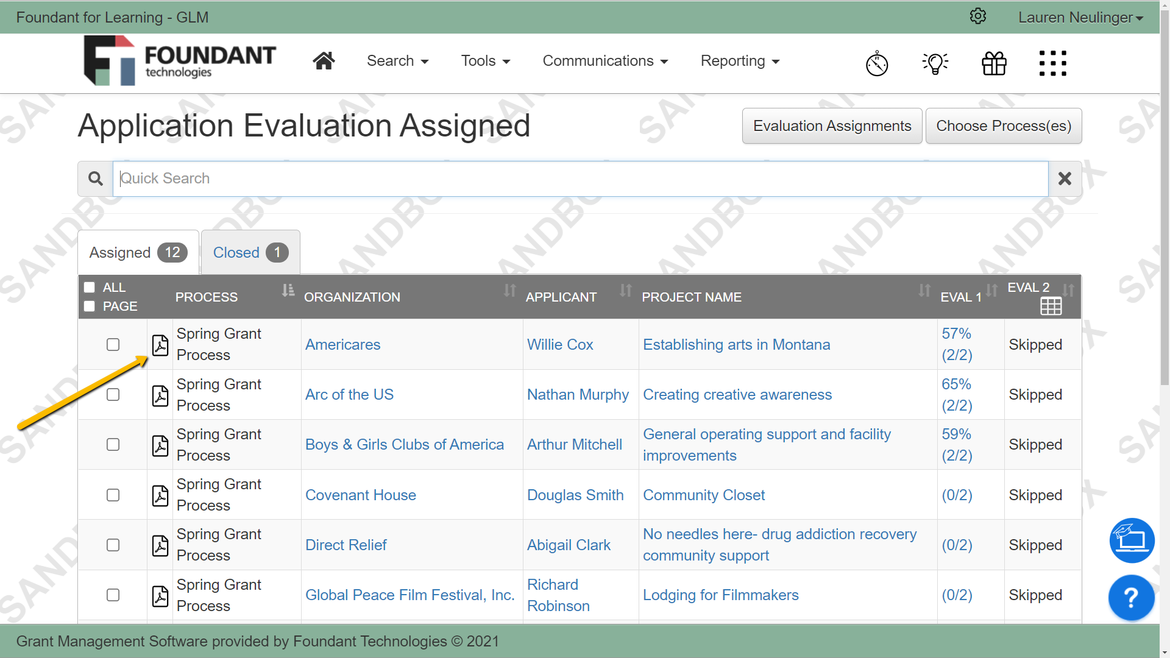Open Community Closet project link
The height and width of the screenshot is (658, 1170).
pyautogui.click(x=704, y=495)
